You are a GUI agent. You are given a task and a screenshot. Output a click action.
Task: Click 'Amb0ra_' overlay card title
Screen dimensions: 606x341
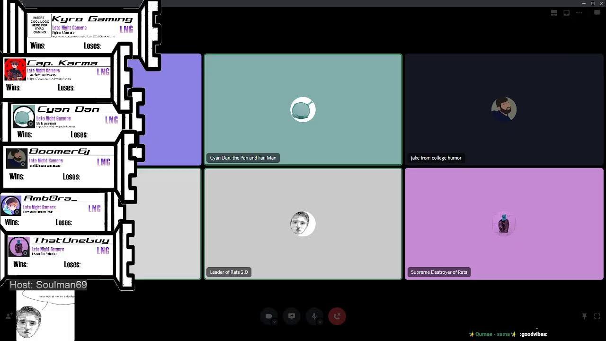pyautogui.click(x=50, y=198)
